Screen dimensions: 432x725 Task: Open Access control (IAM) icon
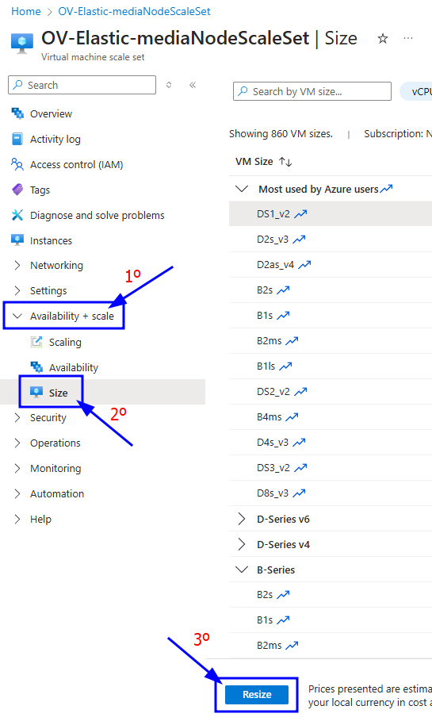17,164
